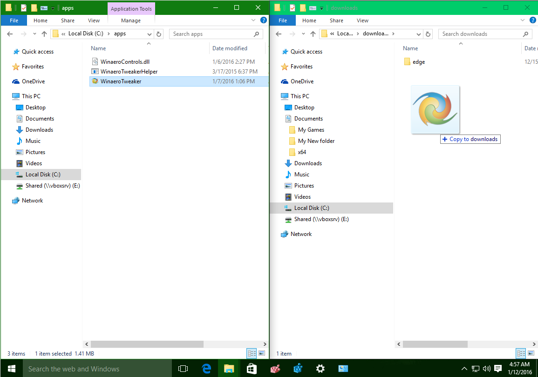Expand the ribbon in apps window

[x=253, y=20]
